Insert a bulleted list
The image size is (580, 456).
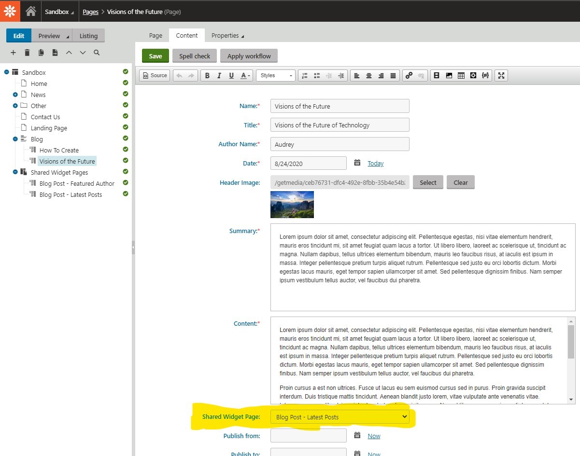317,75
